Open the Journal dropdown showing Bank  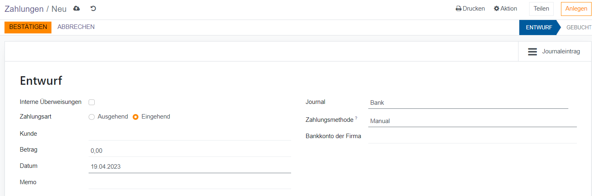point(468,103)
